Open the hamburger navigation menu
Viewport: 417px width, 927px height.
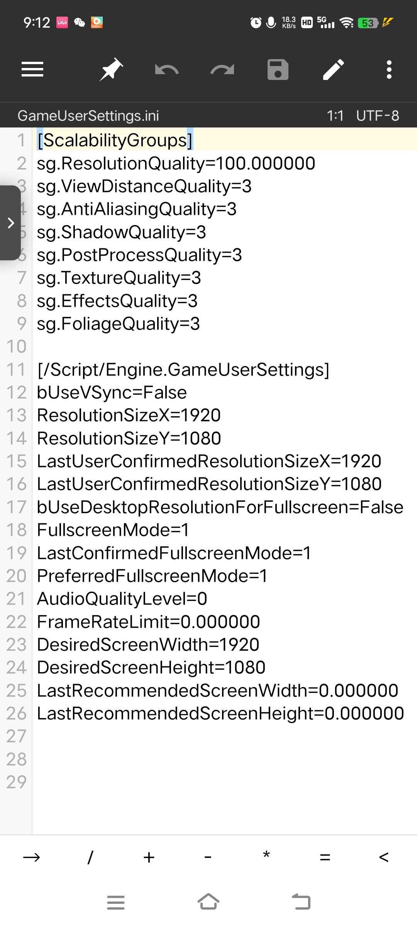click(x=32, y=70)
